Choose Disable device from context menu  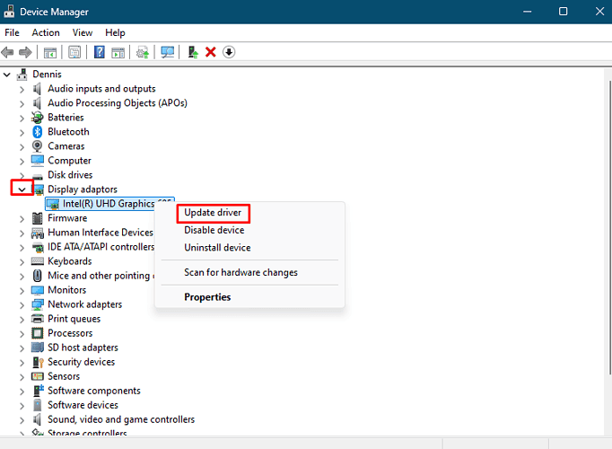coord(214,231)
